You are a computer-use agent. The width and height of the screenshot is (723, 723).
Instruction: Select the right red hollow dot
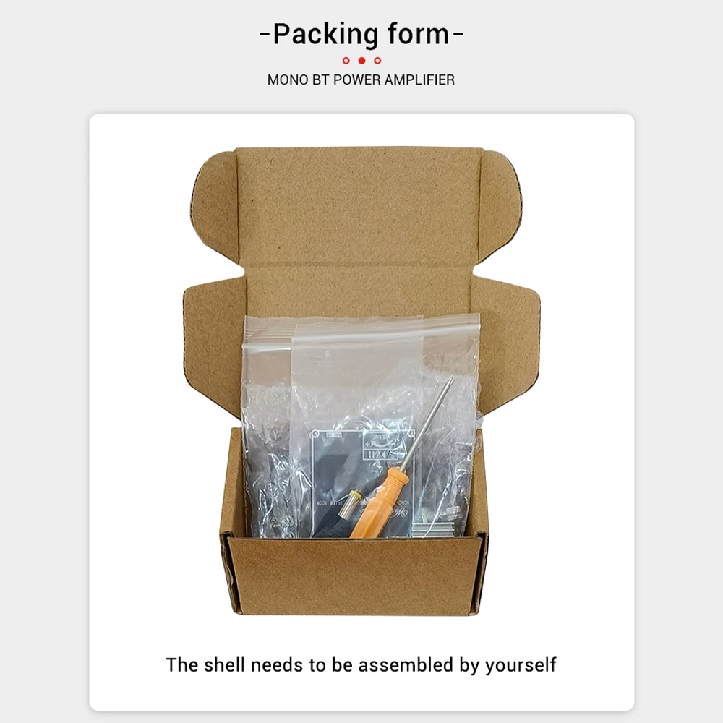[x=377, y=61]
